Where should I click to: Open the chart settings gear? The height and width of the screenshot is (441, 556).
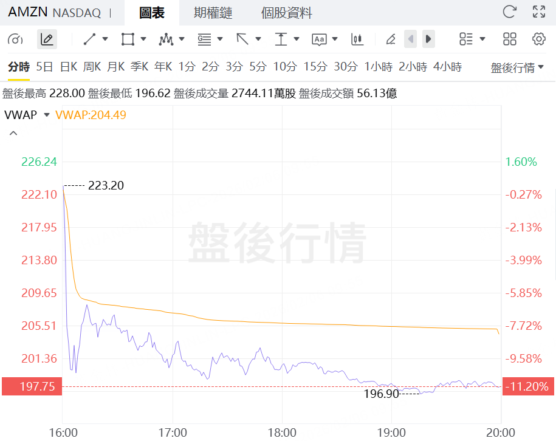point(538,39)
